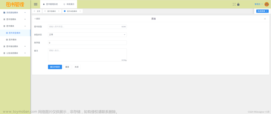Click the 公告消息模块 list icon
This screenshot has height=114, width=271.
[4, 53]
